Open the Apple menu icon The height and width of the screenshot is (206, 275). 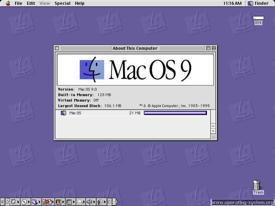(x=8, y=3)
